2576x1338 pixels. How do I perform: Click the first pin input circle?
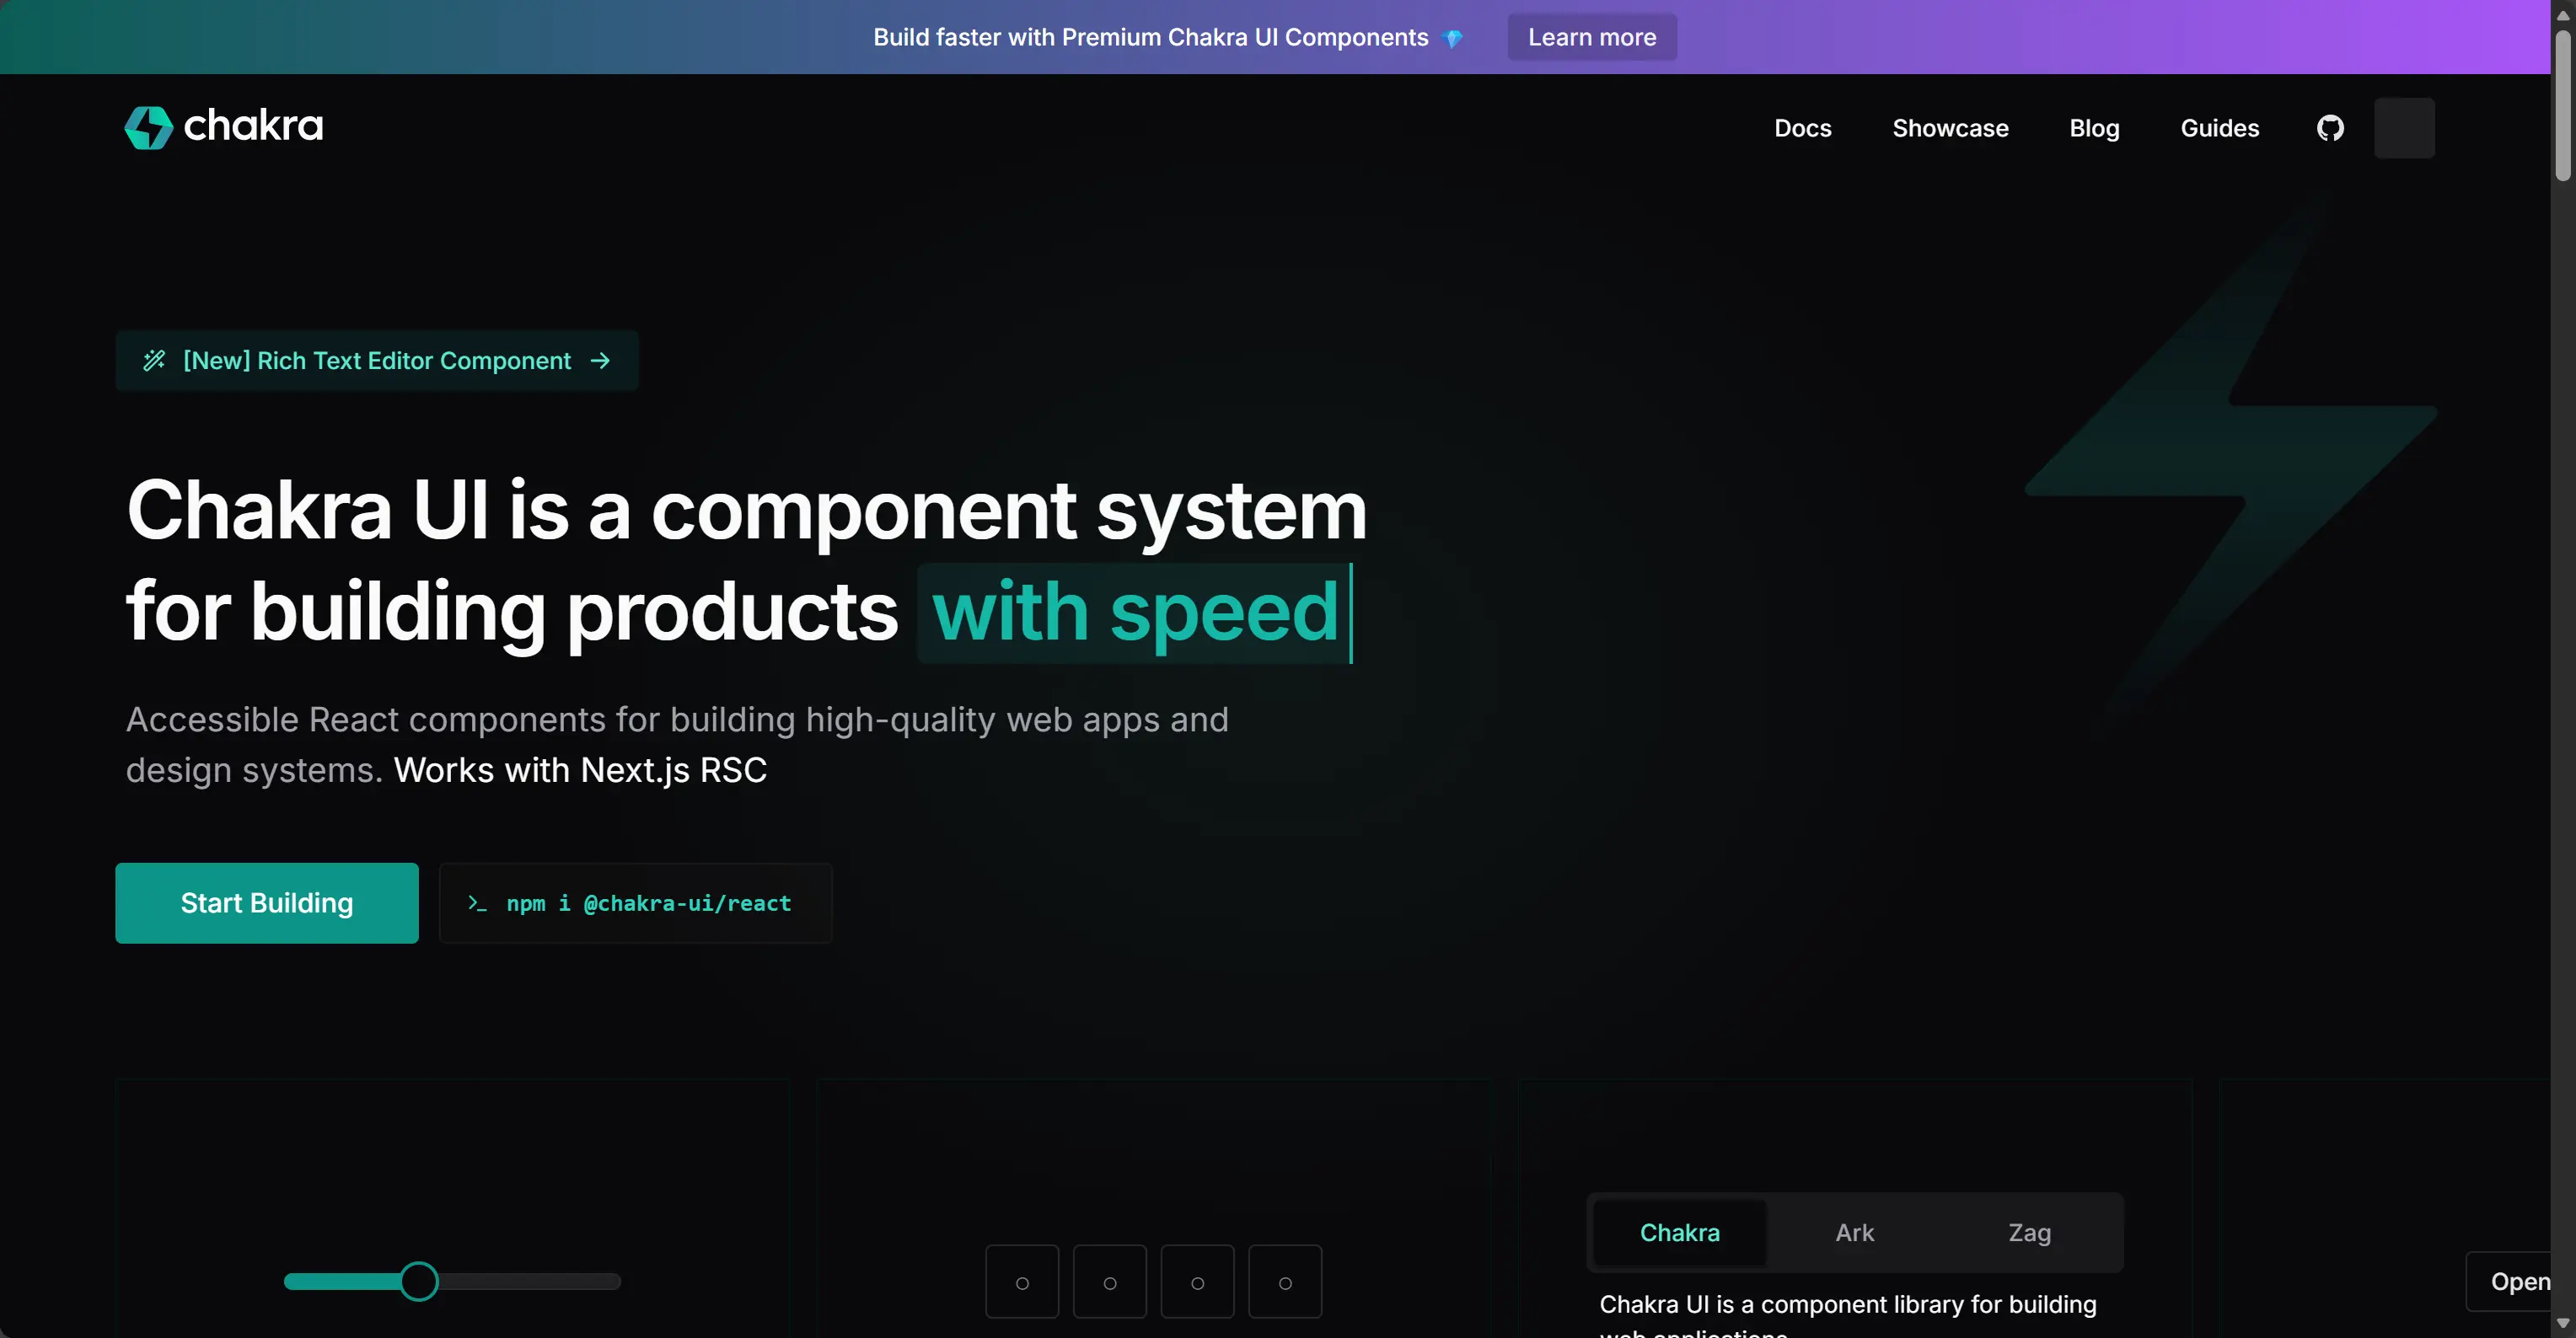(x=1021, y=1281)
